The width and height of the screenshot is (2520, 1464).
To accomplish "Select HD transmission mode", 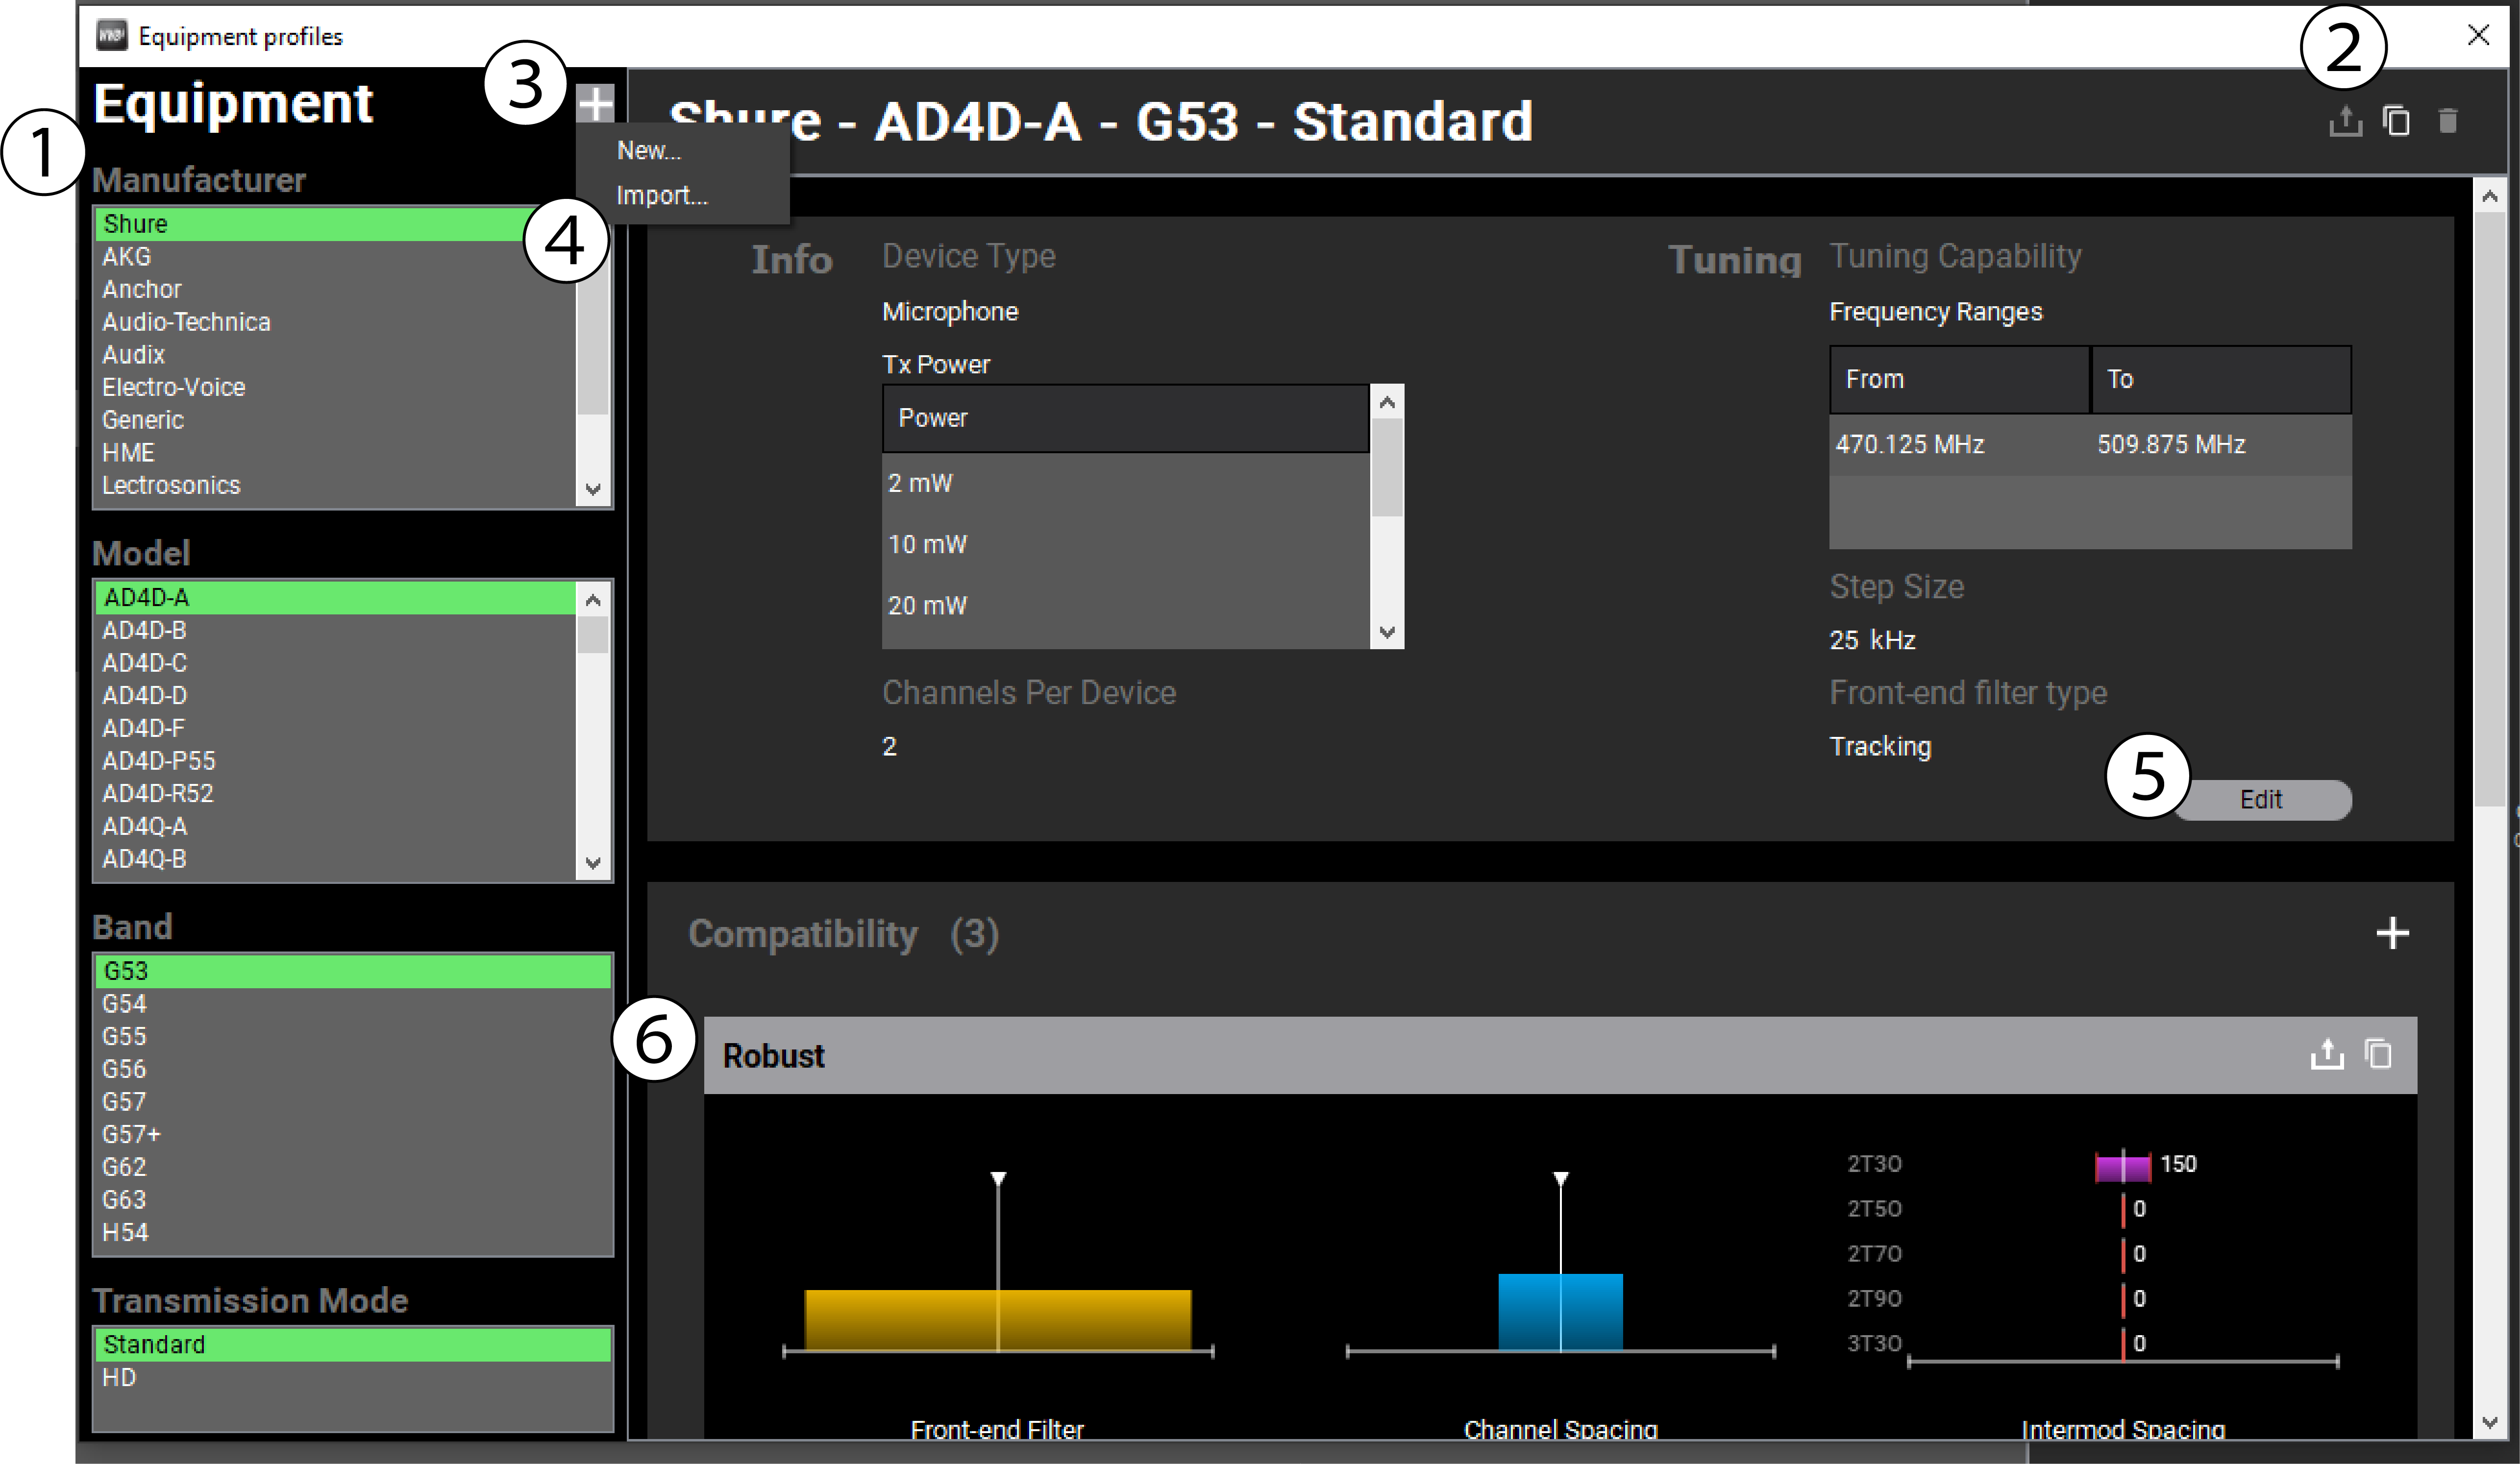I will coord(353,1378).
